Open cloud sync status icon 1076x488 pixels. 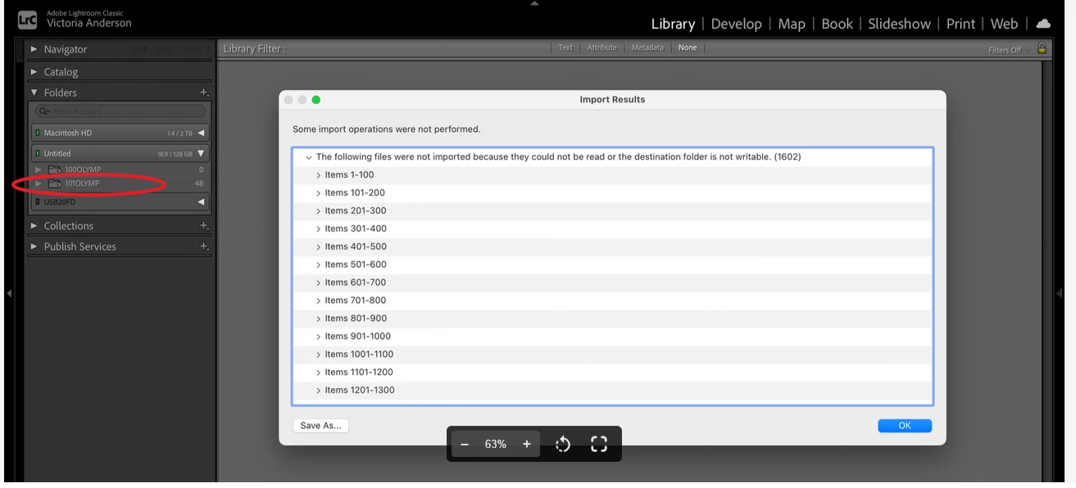(x=1043, y=24)
